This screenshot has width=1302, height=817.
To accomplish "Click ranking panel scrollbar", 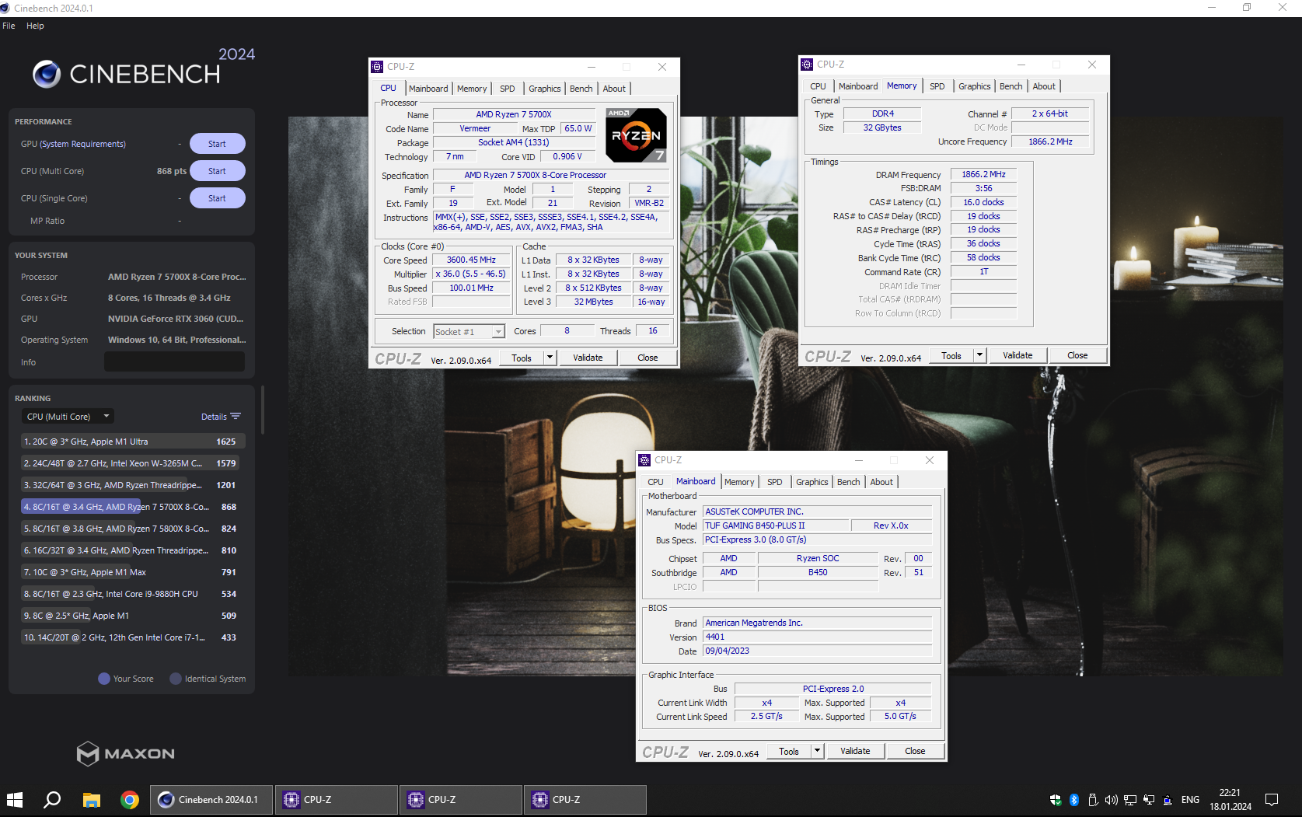I will pos(263,410).
